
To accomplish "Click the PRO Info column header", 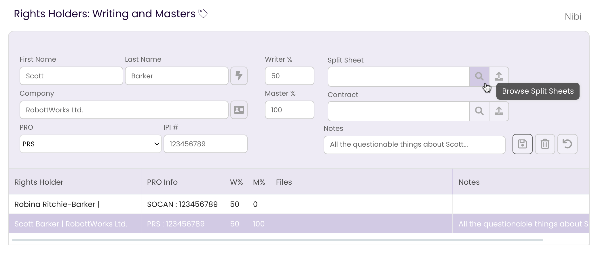I will click(x=183, y=182).
